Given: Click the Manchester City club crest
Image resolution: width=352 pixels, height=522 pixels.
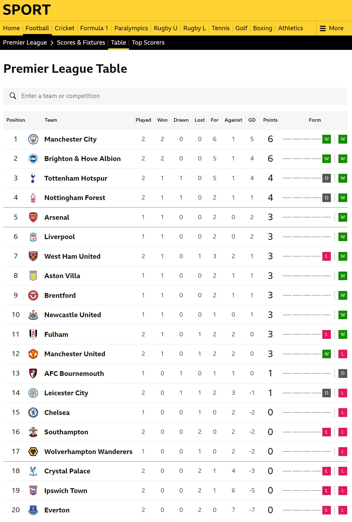Looking at the screenshot, I should tap(33, 139).
